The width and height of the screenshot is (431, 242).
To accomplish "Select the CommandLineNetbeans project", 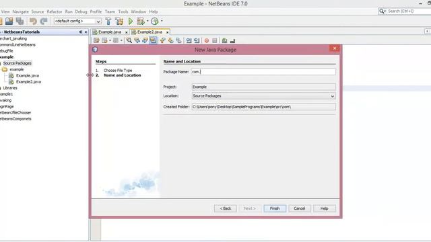I will point(18,45).
